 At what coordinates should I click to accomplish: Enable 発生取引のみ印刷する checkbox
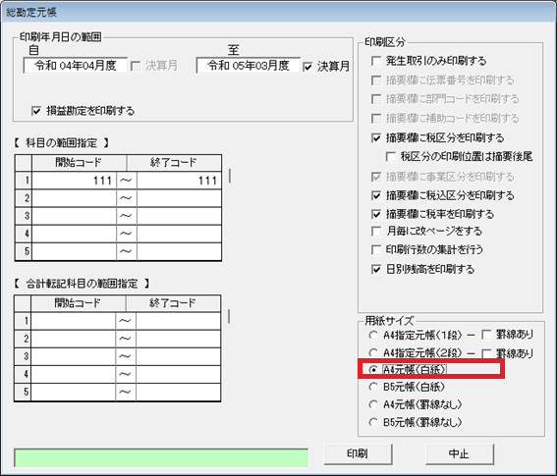coord(376,61)
